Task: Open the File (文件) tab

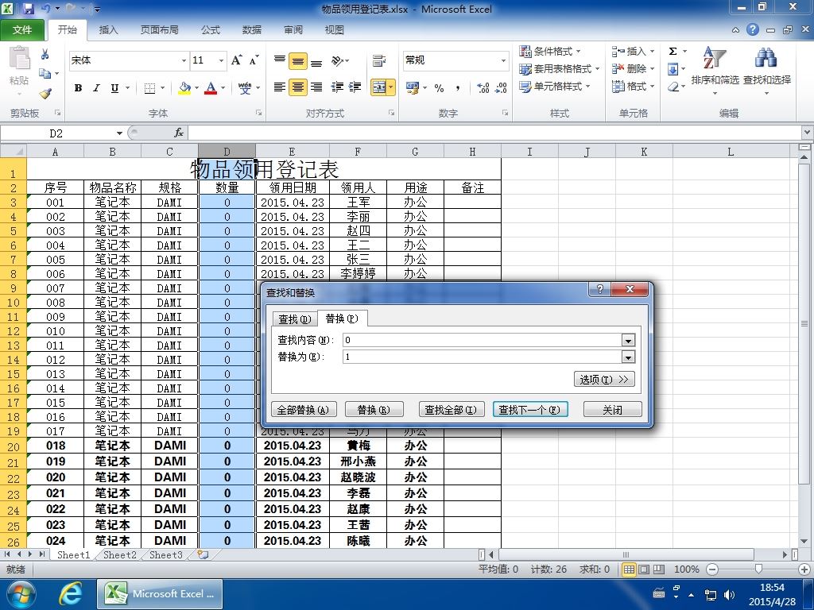Action: [21, 29]
